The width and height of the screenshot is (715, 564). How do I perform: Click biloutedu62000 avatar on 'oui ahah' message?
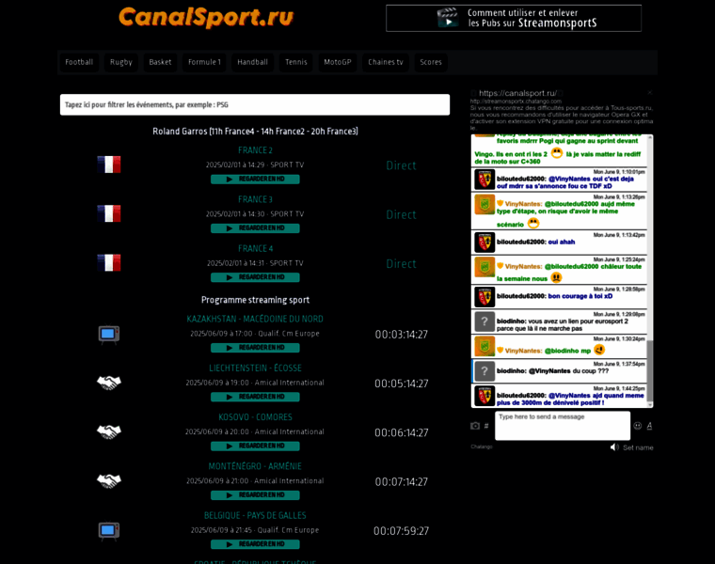(x=485, y=243)
